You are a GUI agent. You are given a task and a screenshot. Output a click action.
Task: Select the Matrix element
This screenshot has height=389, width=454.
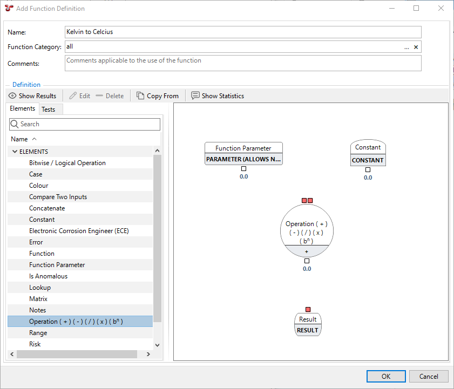80,298
